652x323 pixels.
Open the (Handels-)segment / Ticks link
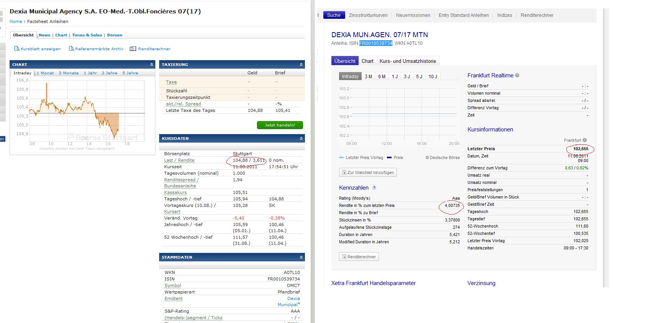pos(193,318)
